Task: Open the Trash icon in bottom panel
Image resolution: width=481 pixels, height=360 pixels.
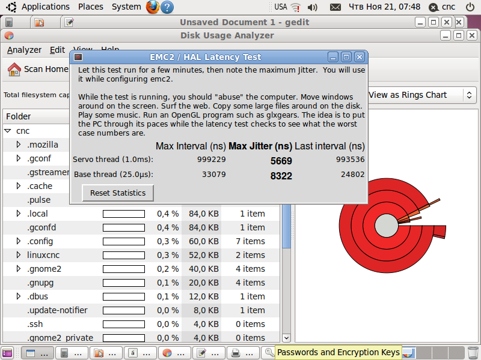Action: [474, 353]
